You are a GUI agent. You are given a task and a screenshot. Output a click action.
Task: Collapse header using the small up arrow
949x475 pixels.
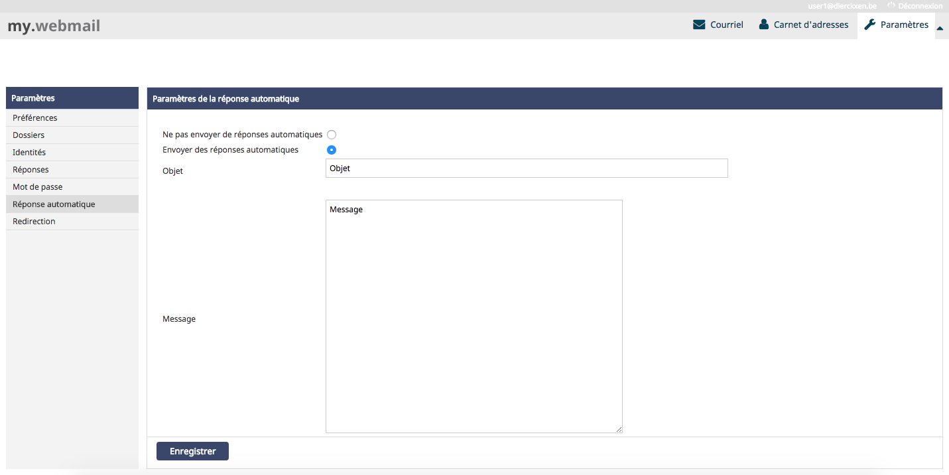click(x=940, y=28)
